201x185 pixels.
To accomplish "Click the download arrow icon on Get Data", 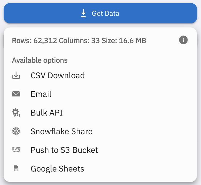I will [83, 13].
